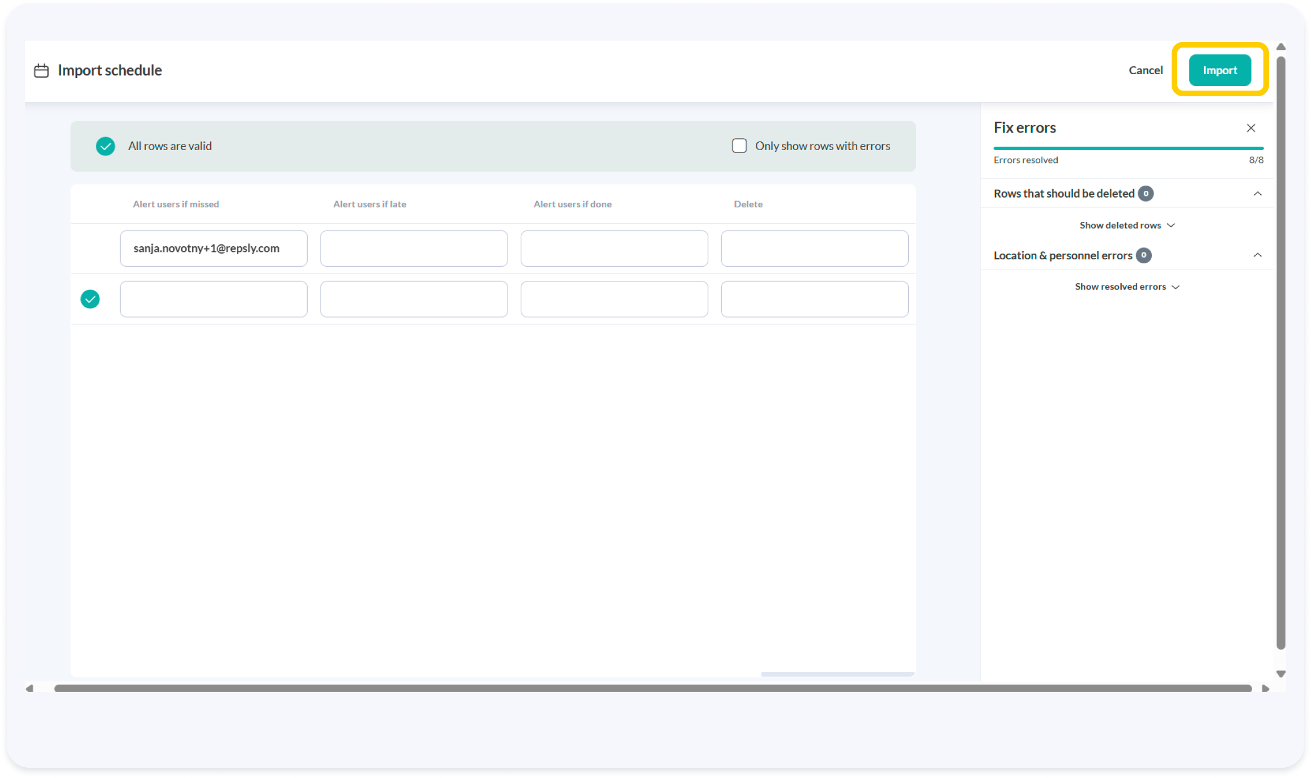Close the Fix errors panel
The height and width of the screenshot is (778, 1311).
(1251, 128)
